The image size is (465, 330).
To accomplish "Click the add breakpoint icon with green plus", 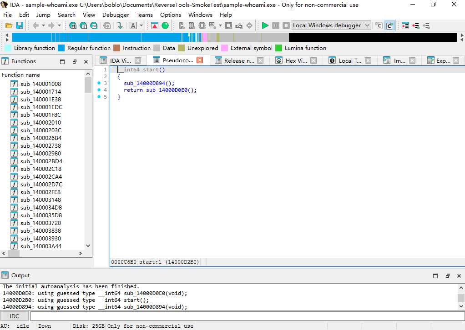I will tap(416, 25).
